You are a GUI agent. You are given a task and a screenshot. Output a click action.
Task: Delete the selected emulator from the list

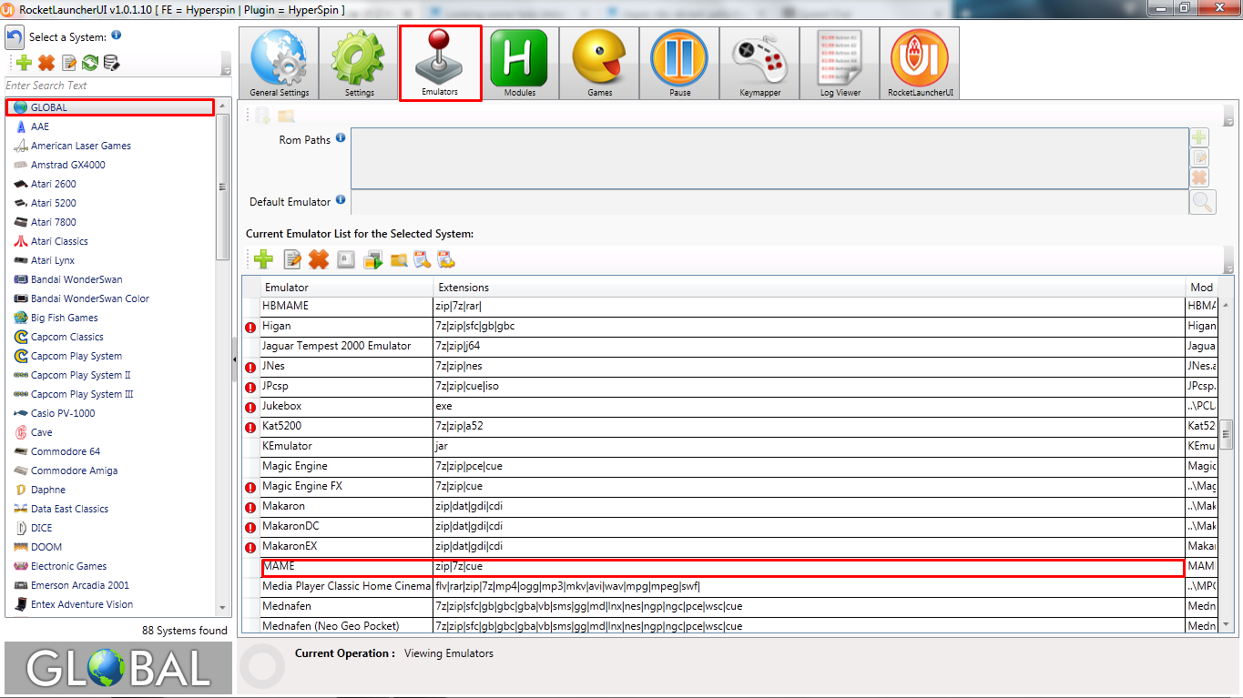[319, 260]
